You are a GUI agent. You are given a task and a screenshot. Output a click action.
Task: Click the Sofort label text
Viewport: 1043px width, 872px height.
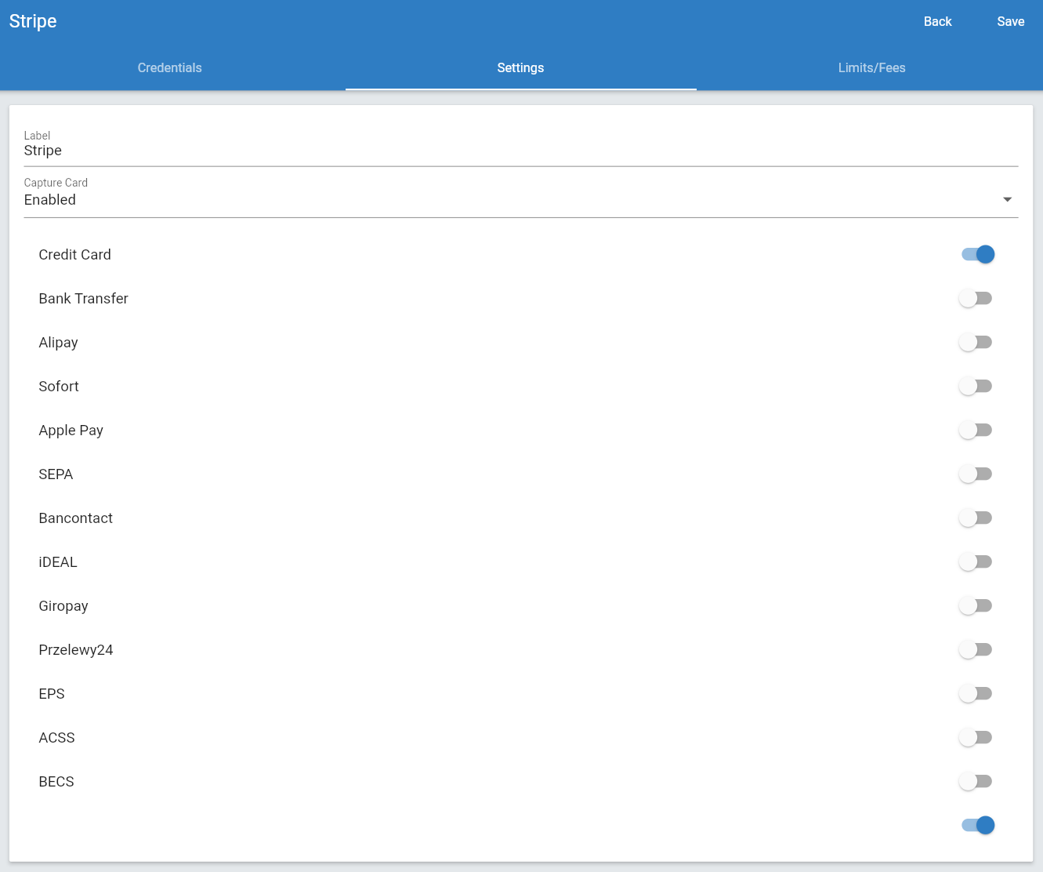coord(59,387)
